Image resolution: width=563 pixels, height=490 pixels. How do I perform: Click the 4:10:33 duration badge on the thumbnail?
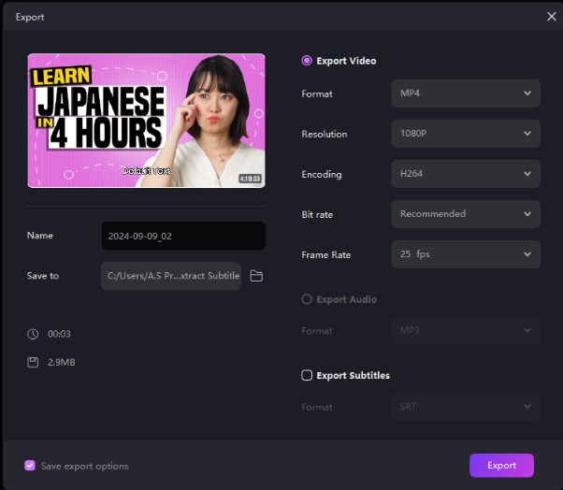pyautogui.click(x=249, y=179)
